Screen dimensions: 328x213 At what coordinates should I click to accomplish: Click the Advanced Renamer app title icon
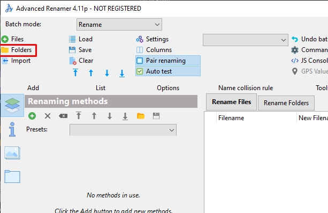tap(9, 9)
